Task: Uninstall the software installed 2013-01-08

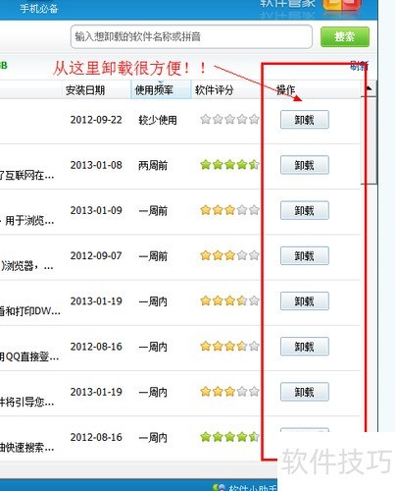Action: point(305,165)
